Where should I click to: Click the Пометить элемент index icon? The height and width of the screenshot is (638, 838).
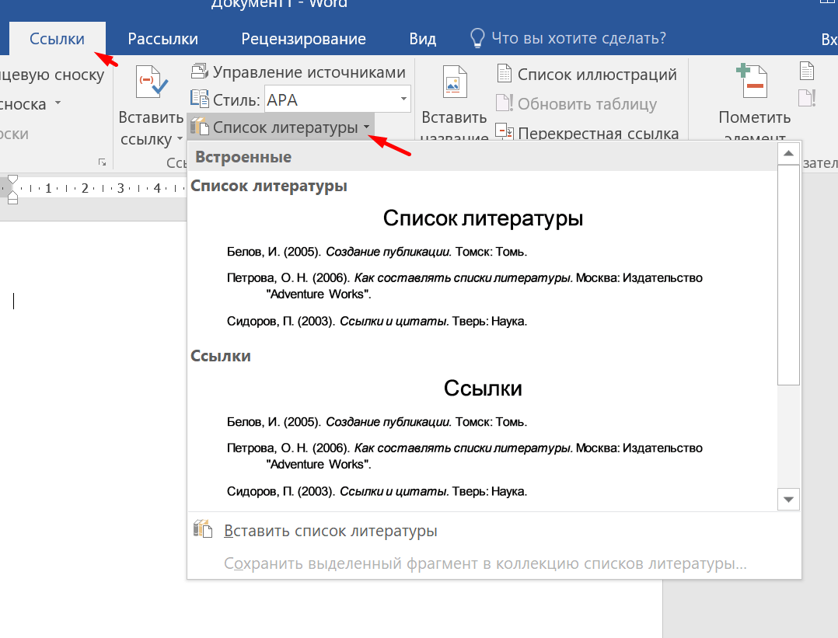pyautogui.click(x=753, y=82)
